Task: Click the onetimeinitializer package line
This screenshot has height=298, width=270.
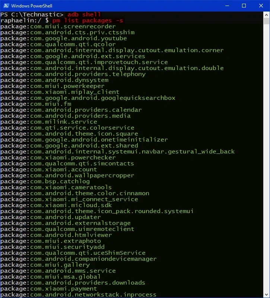Action: click(84, 139)
